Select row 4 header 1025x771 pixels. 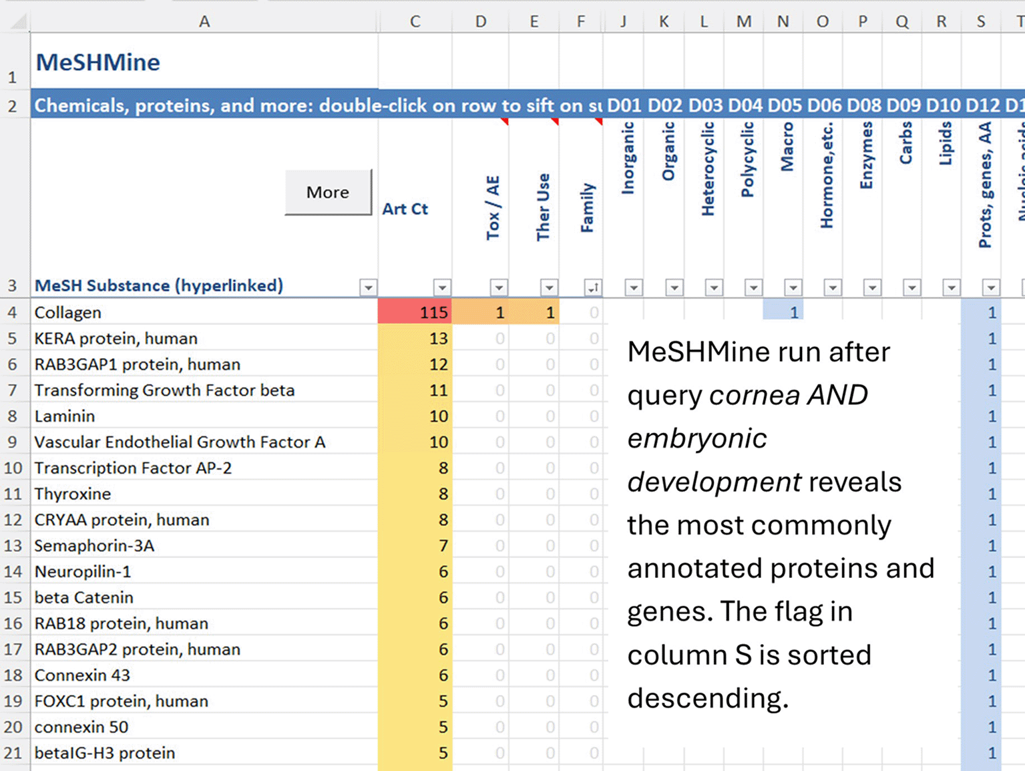coord(13,312)
